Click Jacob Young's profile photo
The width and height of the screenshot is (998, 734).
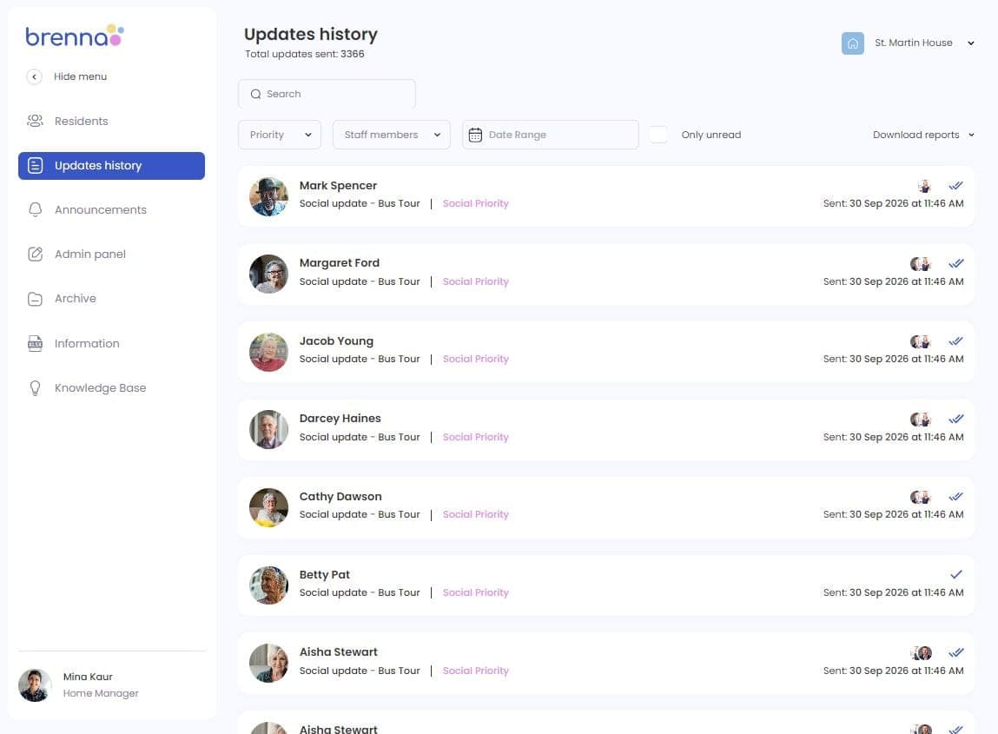pos(268,352)
